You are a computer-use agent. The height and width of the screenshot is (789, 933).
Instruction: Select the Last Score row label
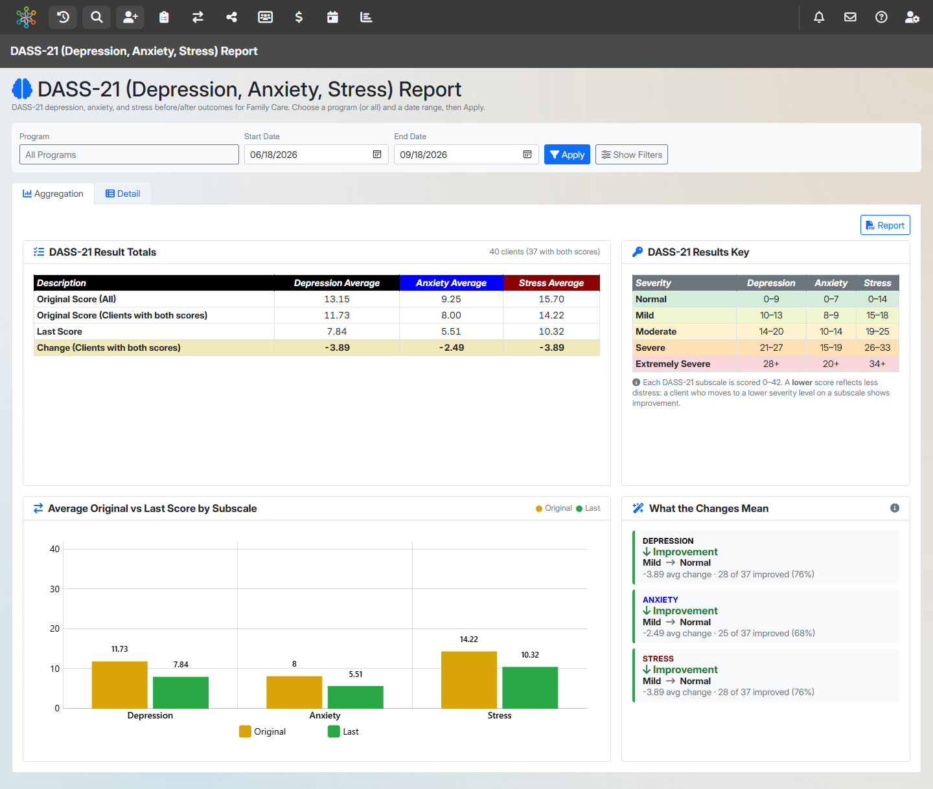pyautogui.click(x=60, y=331)
